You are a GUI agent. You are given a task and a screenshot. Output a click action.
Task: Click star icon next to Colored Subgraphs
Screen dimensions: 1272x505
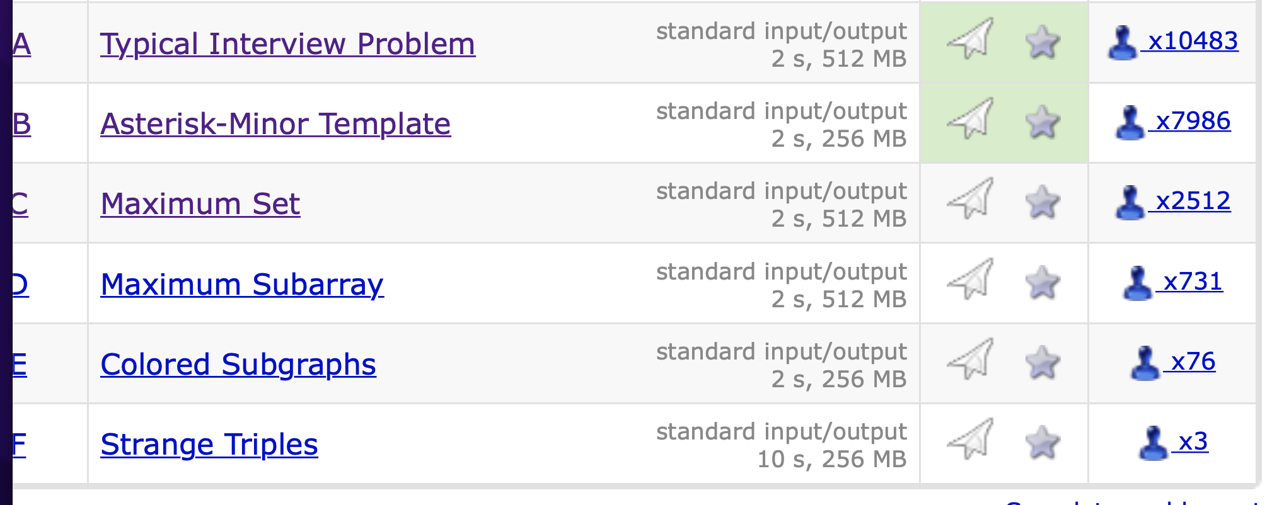[1043, 362]
